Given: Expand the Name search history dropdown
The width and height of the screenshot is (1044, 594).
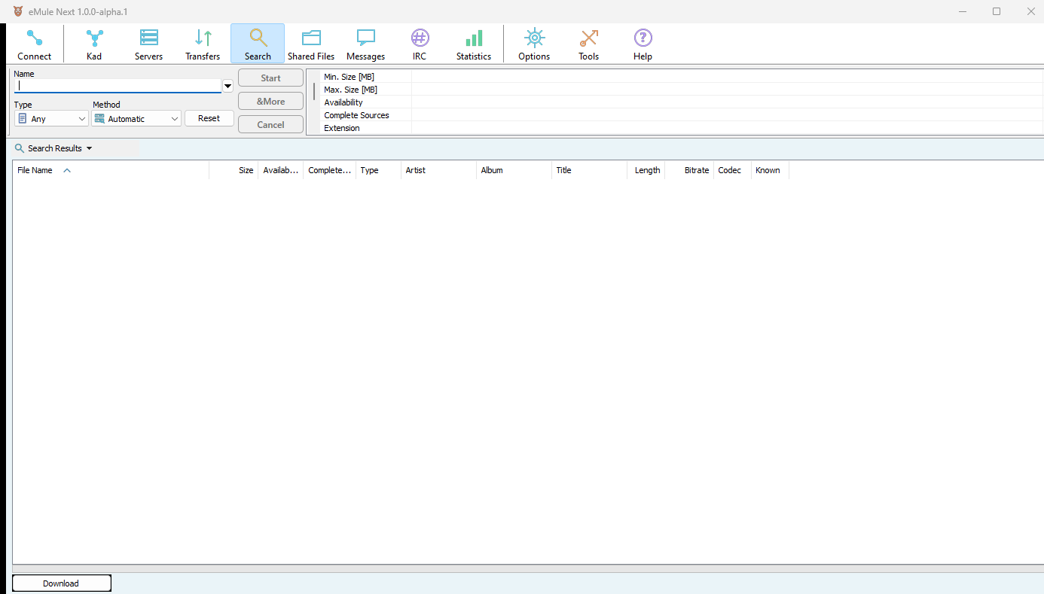Looking at the screenshot, I should tap(227, 87).
